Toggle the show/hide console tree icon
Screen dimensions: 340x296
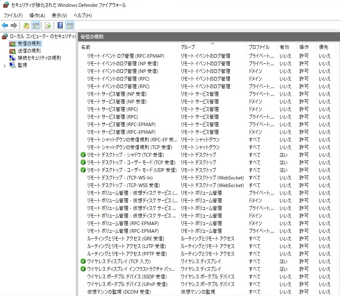pyautogui.click(x=36, y=25)
